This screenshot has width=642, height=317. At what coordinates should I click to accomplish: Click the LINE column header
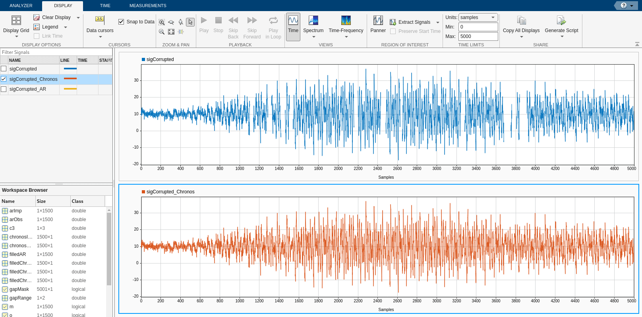pos(68,60)
